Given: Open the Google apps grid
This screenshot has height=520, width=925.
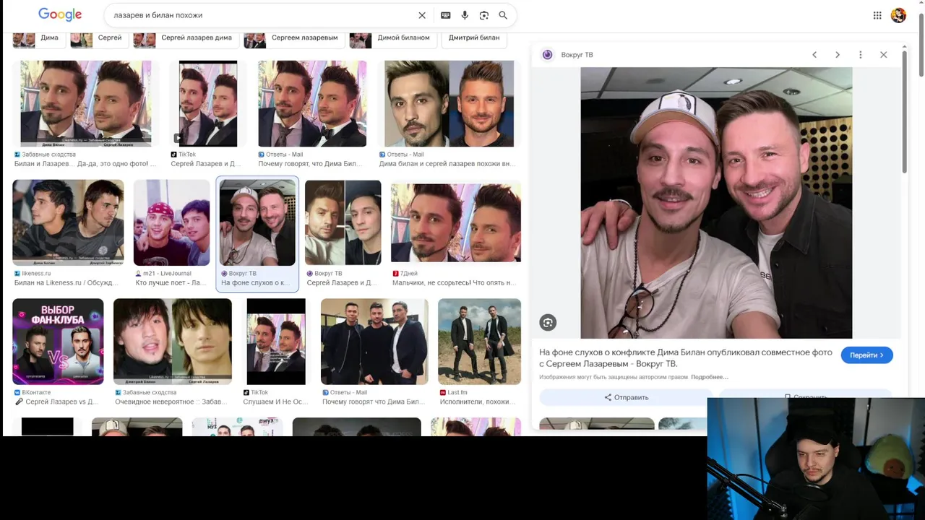Looking at the screenshot, I should pyautogui.click(x=877, y=15).
